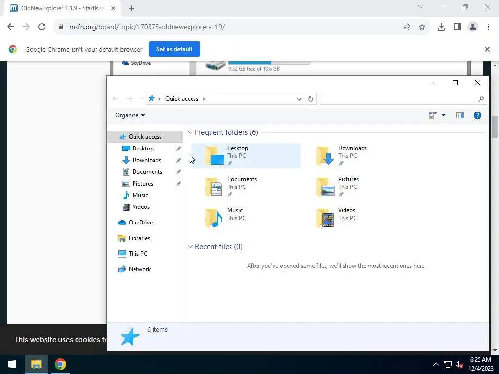The image size is (499, 374).
Task: Open Chrome's side panel
Action: tap(457, 27)
